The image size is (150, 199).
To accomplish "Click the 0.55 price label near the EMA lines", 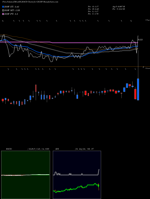I will coord(140,40).
